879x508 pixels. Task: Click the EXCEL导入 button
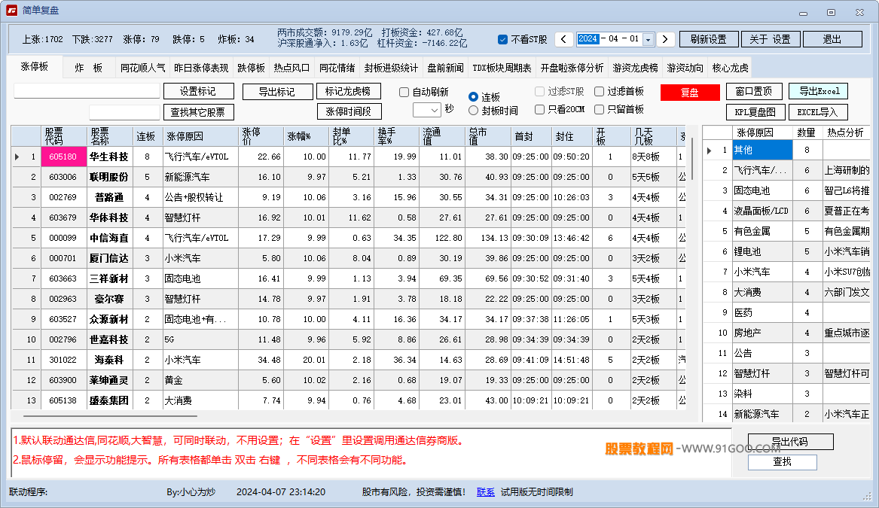coord(819,112)
